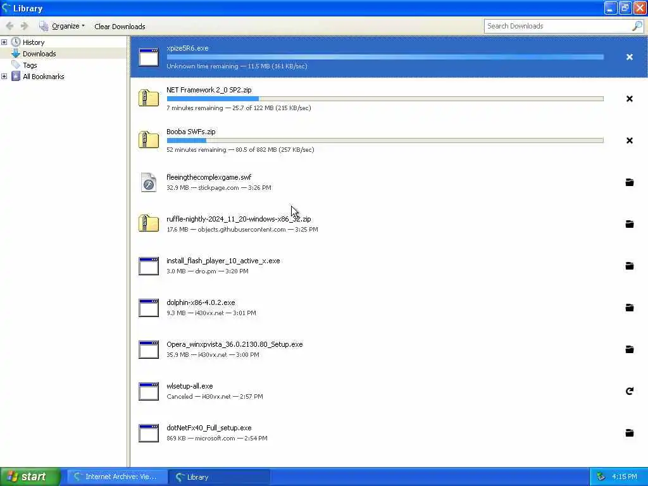The image size is (648, 486).
Task: Open containing folder for install_flash_player_10_active_x.exe
Action: click(x=630, y=266)
